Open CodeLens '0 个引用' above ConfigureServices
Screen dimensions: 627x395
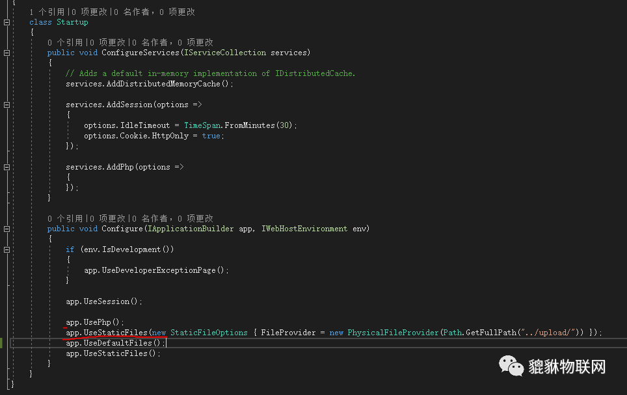coord(65,42)
